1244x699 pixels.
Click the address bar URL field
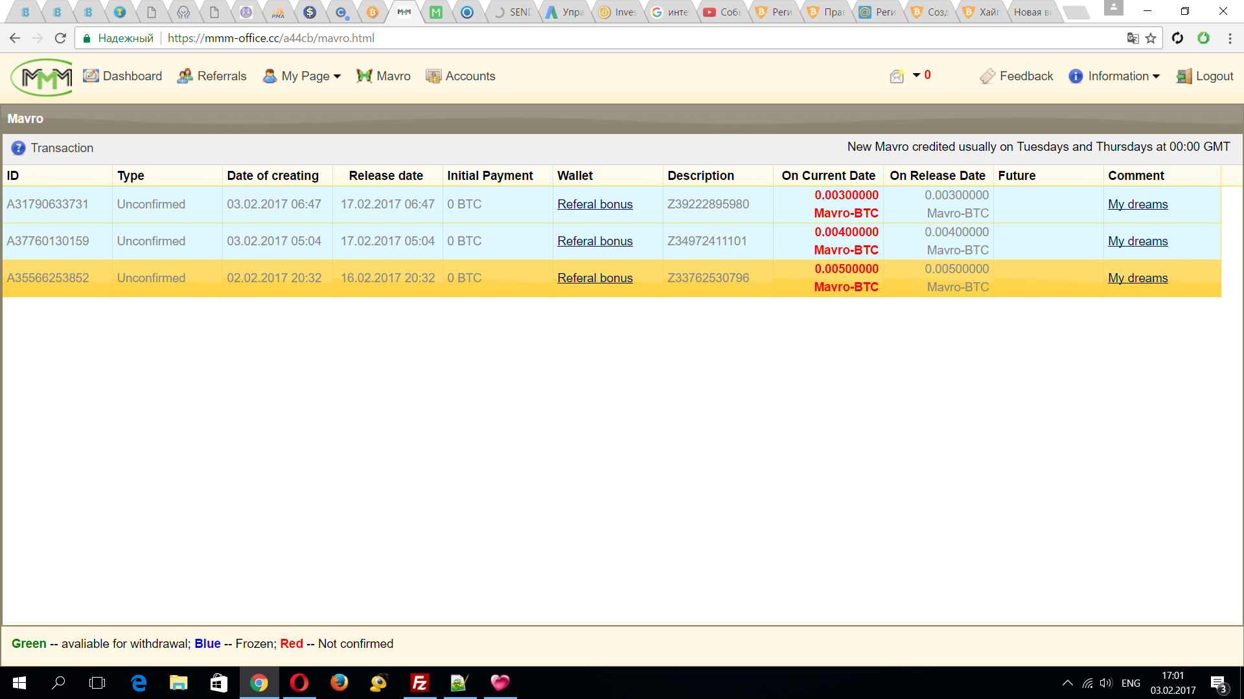583,38
